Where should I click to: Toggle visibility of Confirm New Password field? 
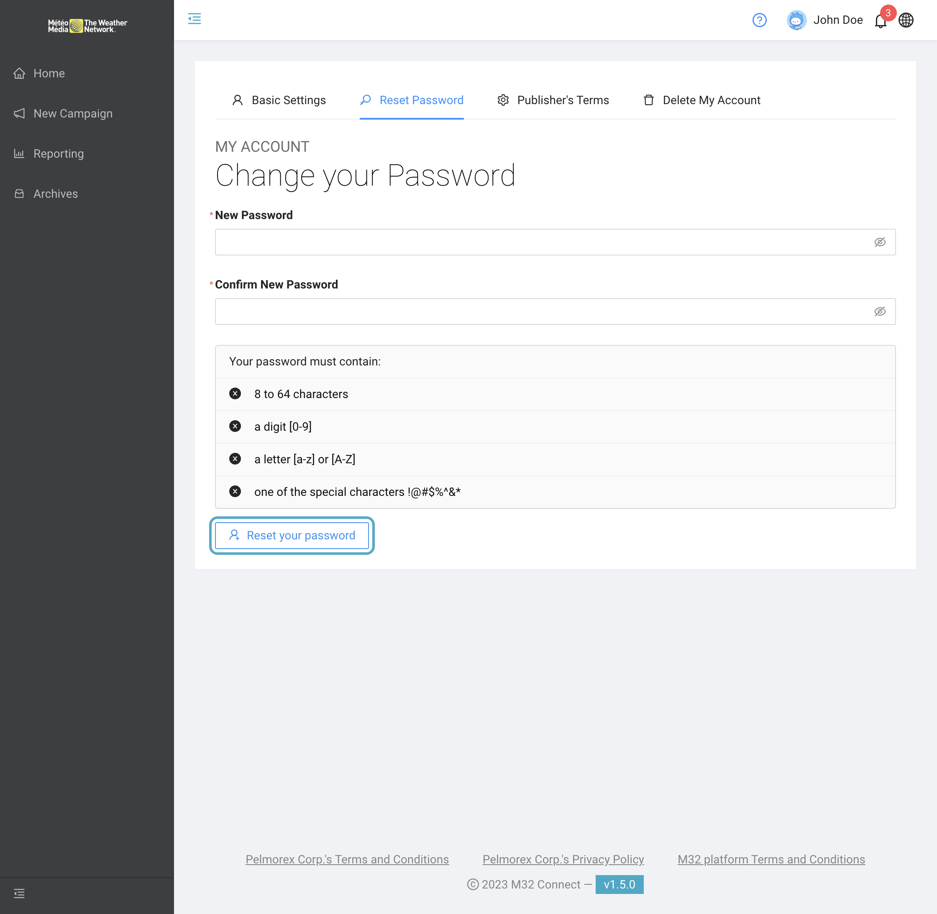[880, 311]
